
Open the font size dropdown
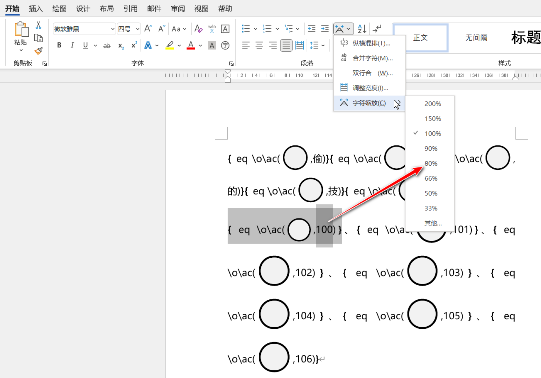click(x=136, y=28)
